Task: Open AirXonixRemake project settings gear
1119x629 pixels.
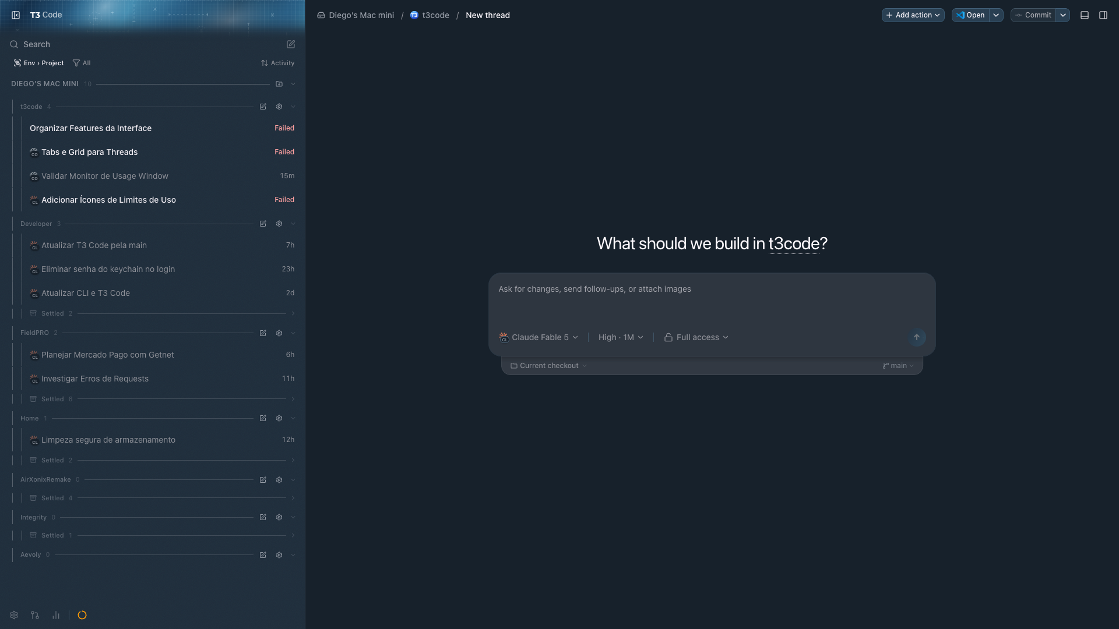Action: (279, 480)
